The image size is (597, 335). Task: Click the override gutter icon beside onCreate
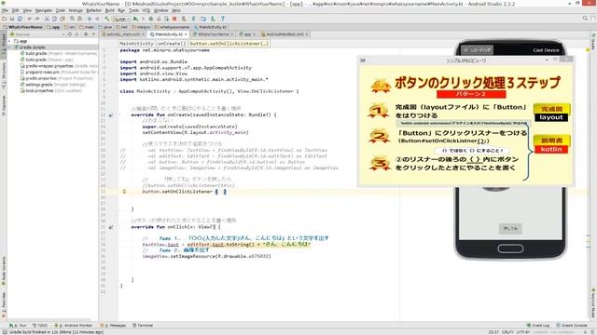(111, 114)
